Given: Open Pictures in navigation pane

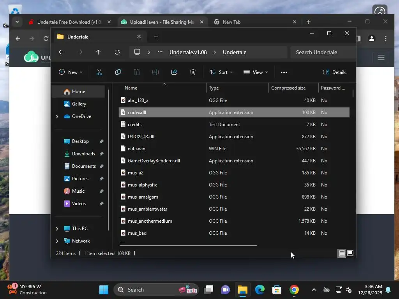Looking at the screenshot, I should [80, 179].
